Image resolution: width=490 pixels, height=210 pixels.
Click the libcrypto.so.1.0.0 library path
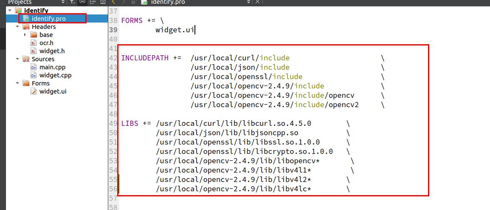[245, 151]
